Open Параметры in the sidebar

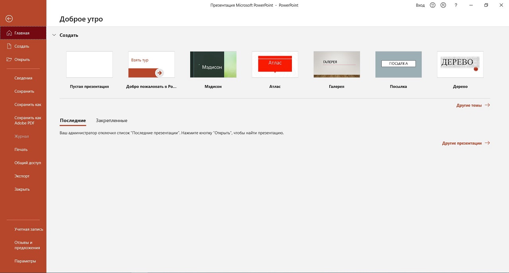(x=25, y=261)
